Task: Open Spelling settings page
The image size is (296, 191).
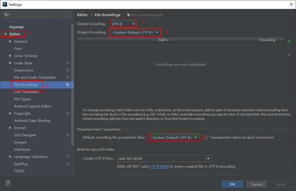Action: (x=20, y=164)
